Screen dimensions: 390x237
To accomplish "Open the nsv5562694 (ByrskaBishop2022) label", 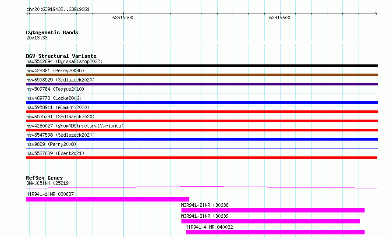I will pos(64,61).
